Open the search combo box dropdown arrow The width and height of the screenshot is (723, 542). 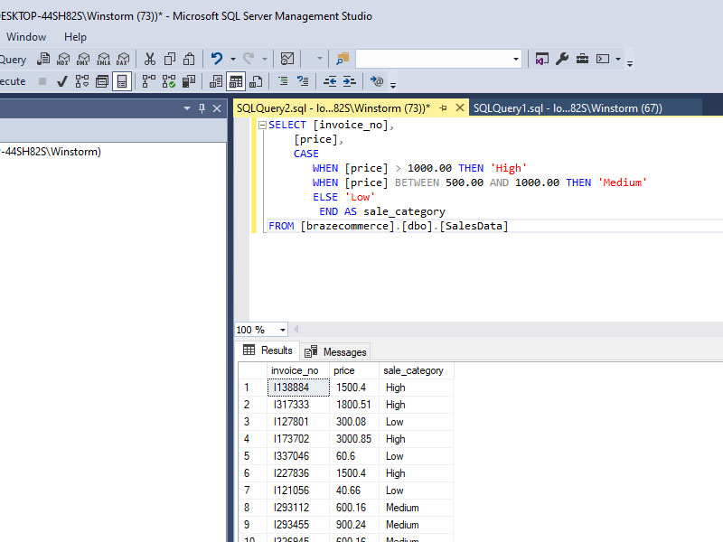coord(516,60)
